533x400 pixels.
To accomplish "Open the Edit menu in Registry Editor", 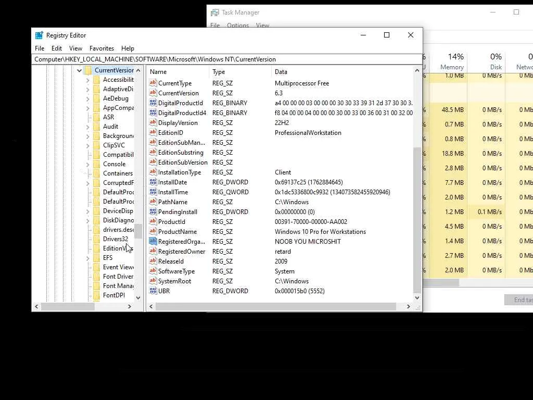I will click(x=56, y=48).
